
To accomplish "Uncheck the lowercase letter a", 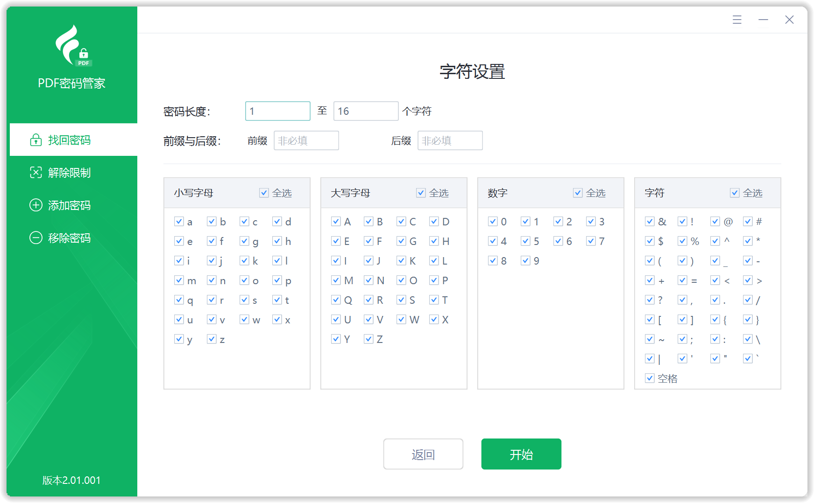I will (x=179, y=221).
